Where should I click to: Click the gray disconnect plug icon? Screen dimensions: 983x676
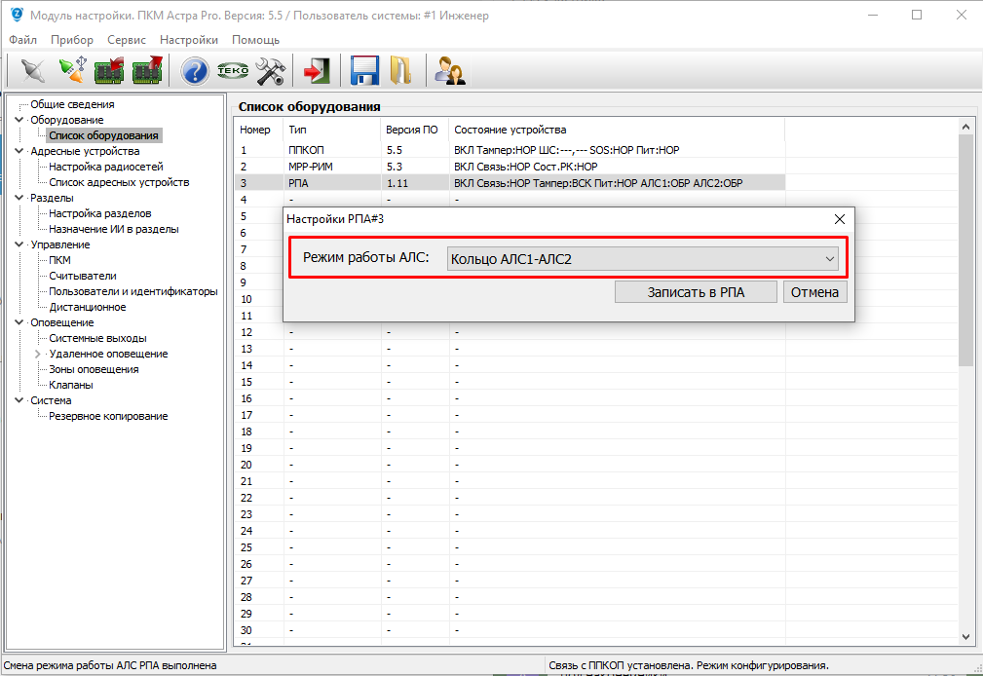[32, 71]
